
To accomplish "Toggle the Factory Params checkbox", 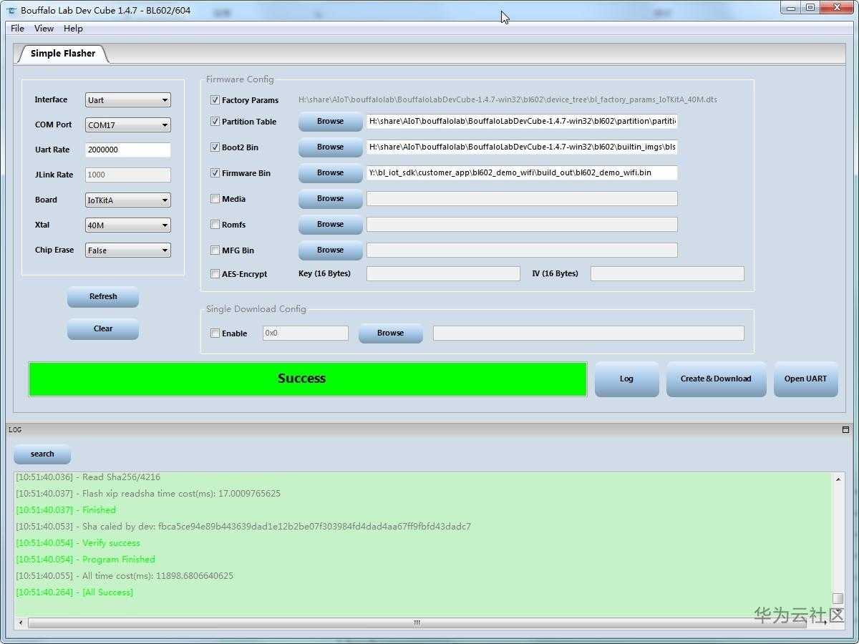I will click(215, 100).
